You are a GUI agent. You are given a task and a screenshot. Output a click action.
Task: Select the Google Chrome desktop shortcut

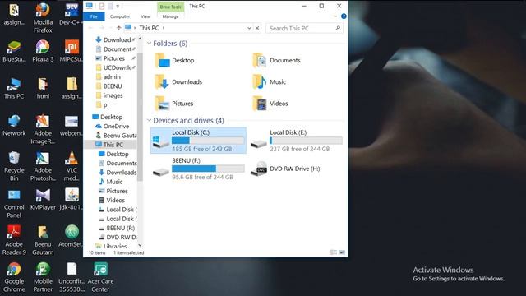[14, 277]
